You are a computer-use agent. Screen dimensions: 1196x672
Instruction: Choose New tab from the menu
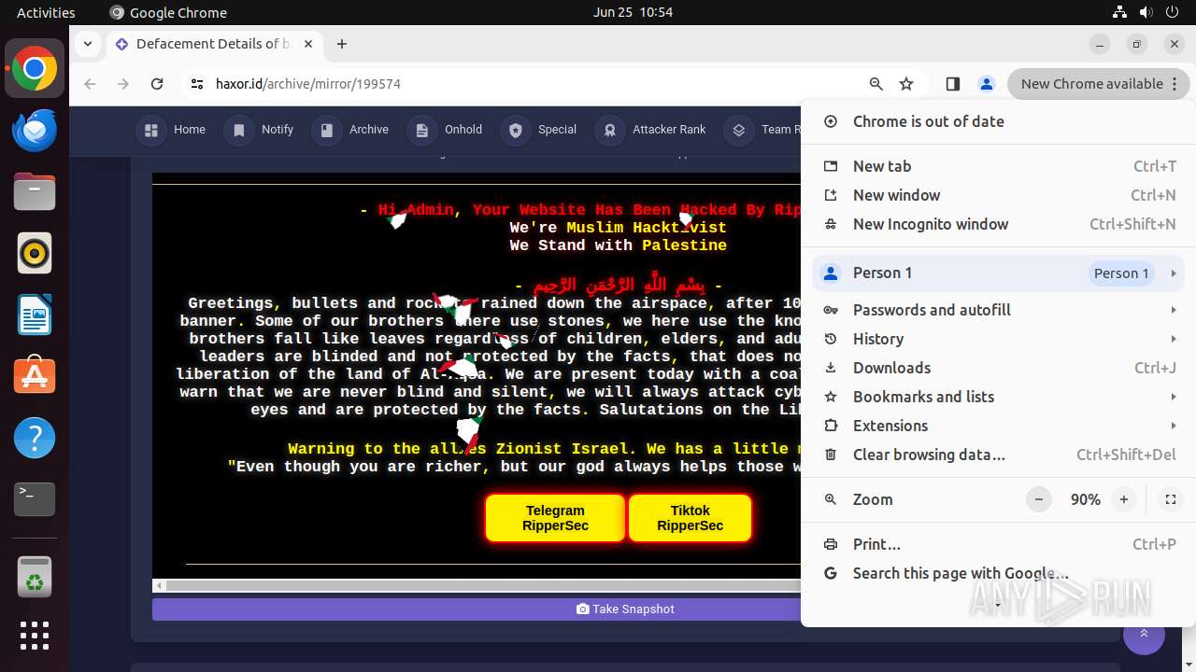point(998,166)
